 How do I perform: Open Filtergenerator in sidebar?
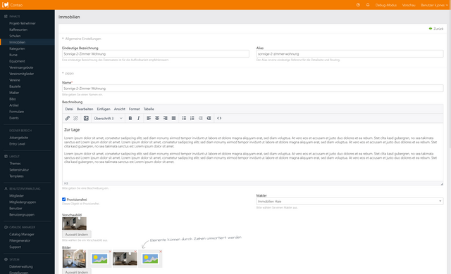20,240
